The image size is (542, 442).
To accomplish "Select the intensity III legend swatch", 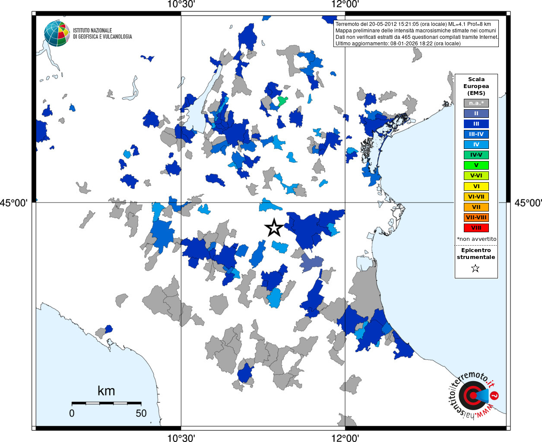I will (476, 124).
